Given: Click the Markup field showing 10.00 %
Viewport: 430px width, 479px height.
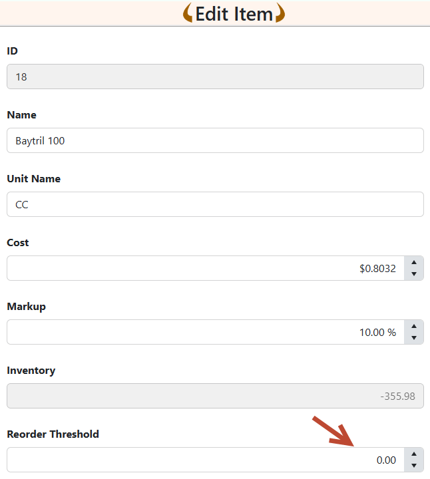Looking at the screenshot, I should pyautogui.click(x=205, y=332).
